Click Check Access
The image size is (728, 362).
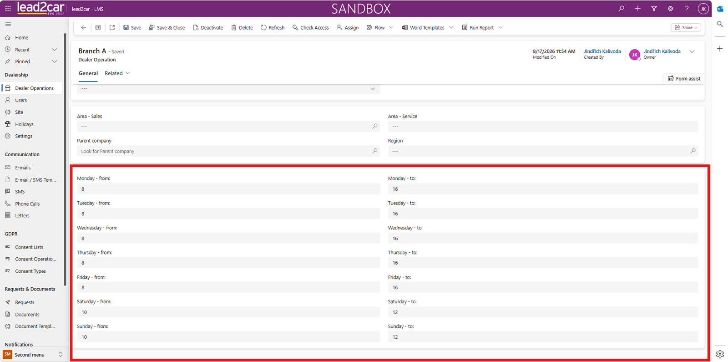(310, 27)
